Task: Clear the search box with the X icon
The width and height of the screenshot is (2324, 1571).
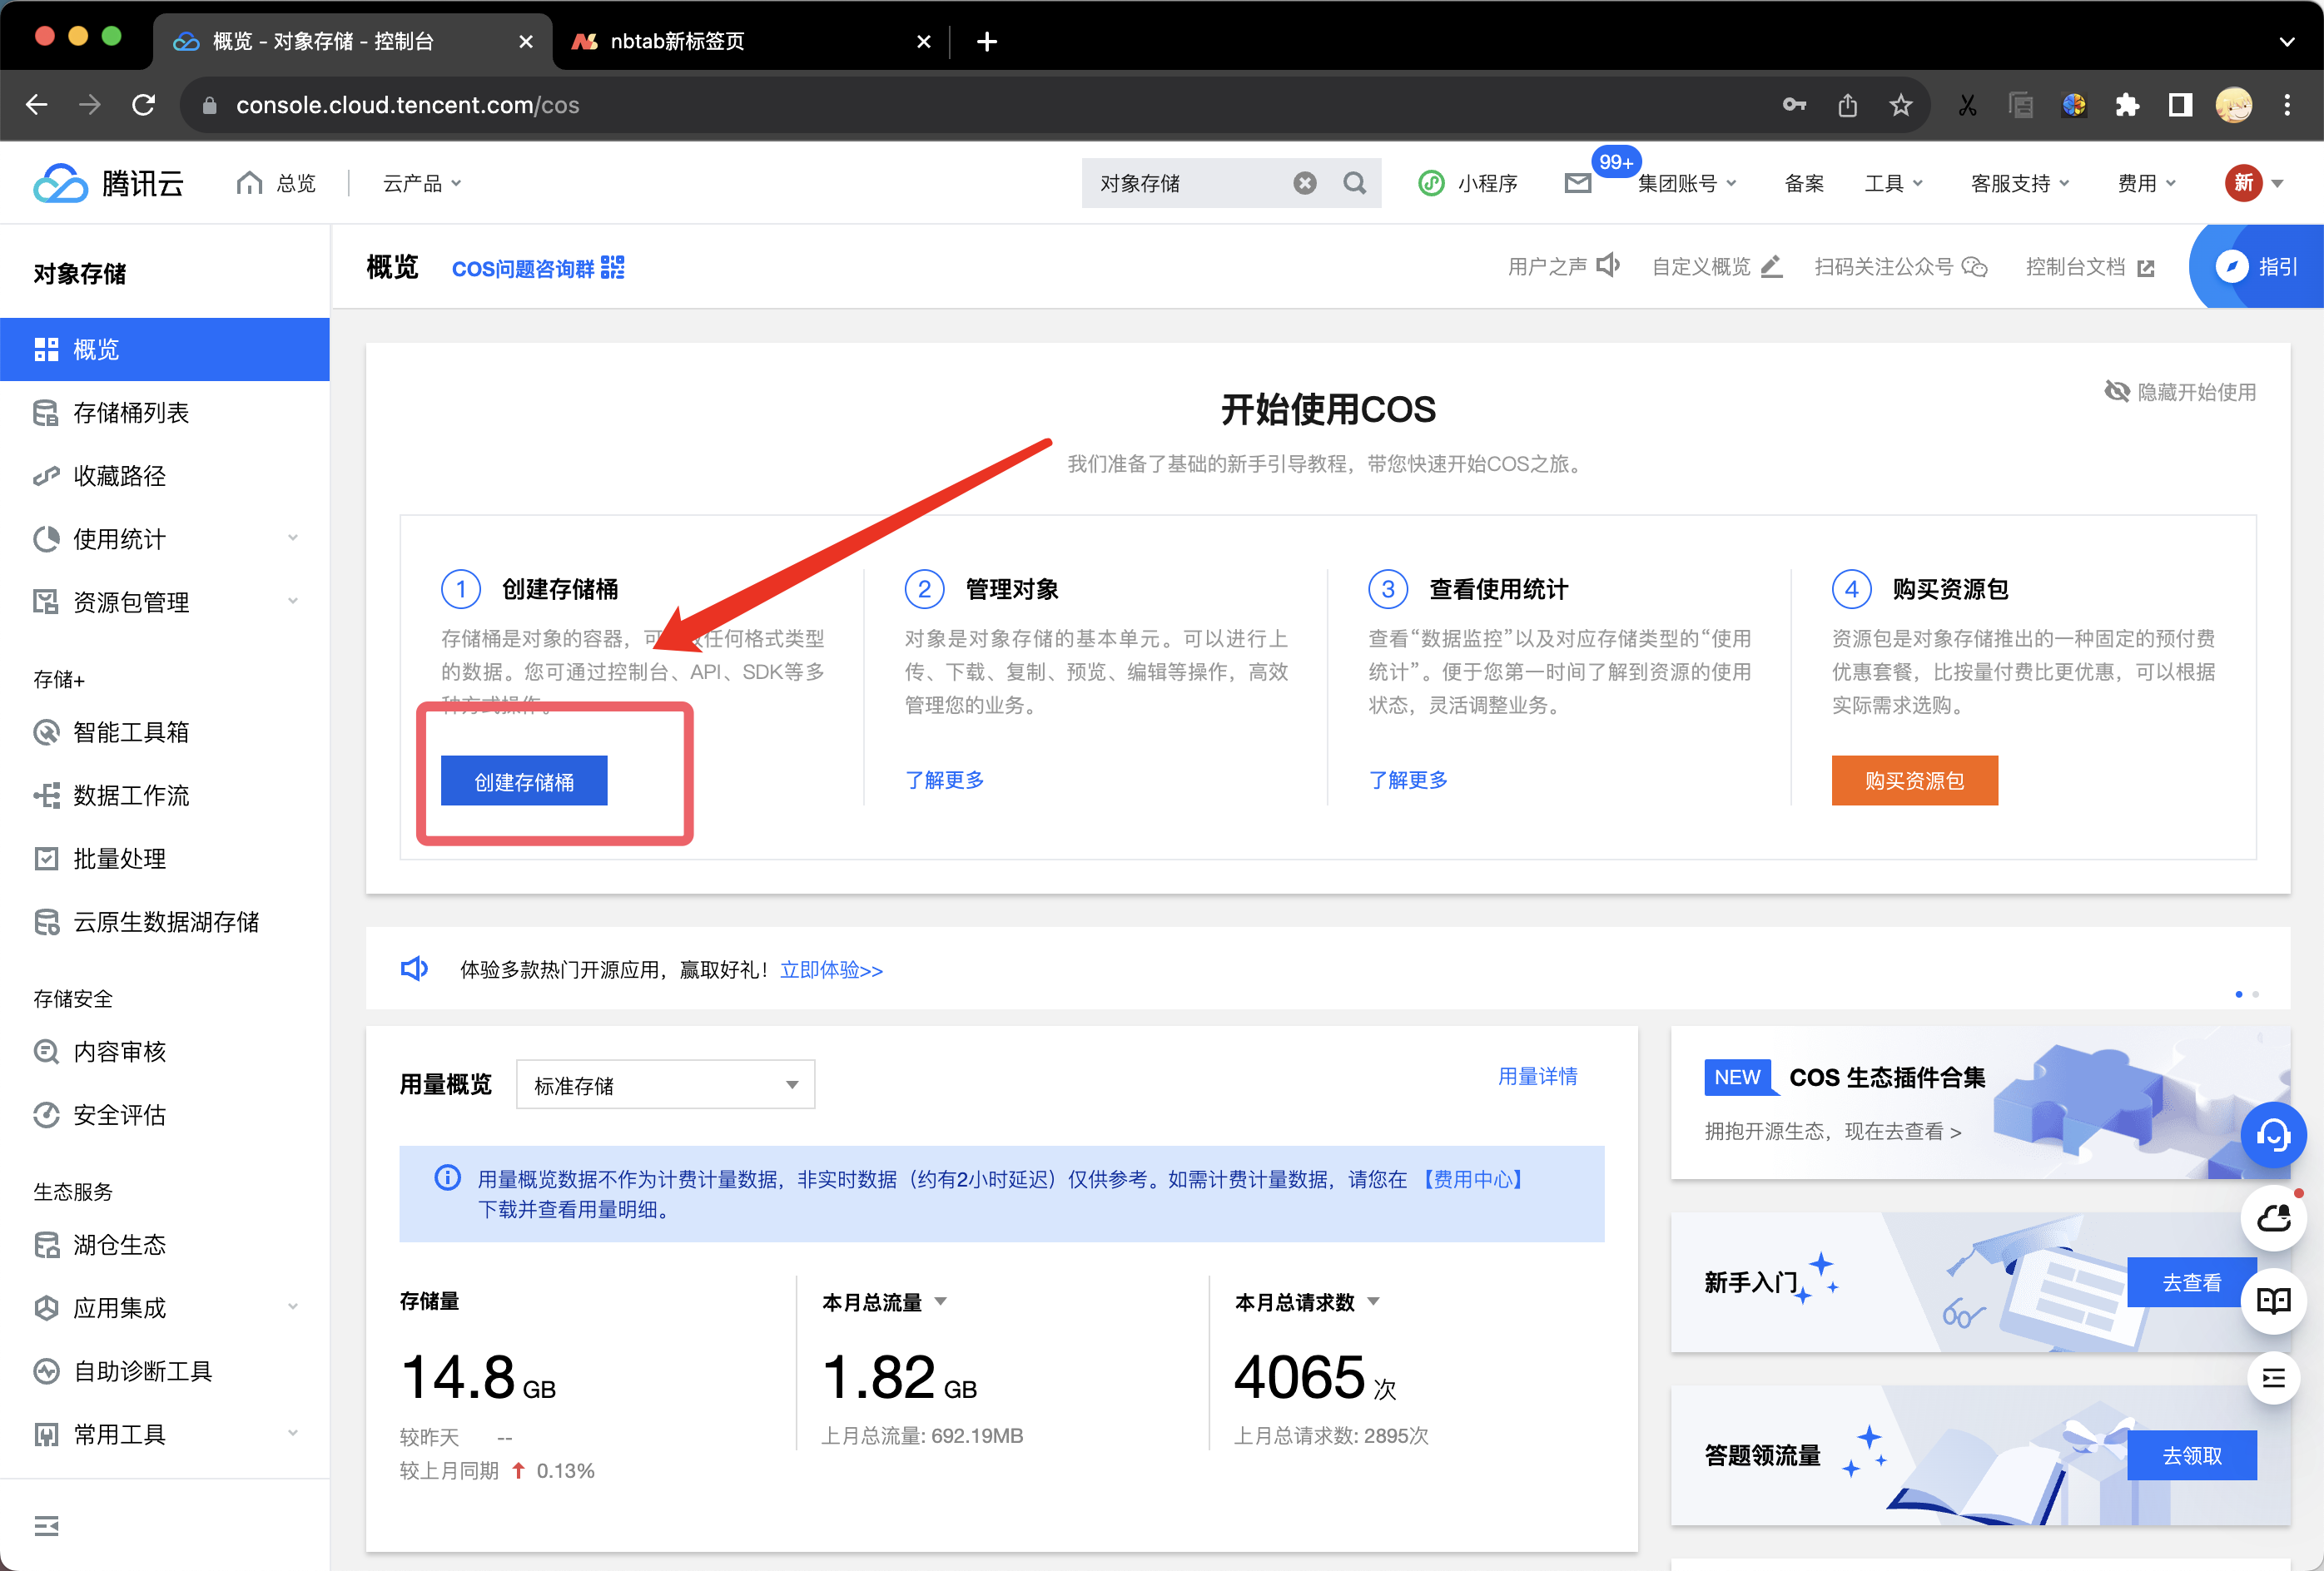Action: (x=1304, y=183)
